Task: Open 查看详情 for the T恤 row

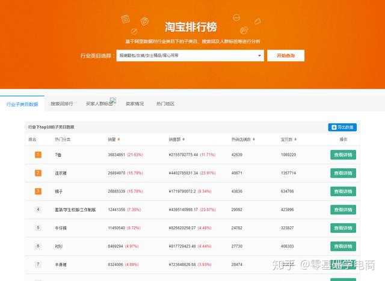Action: [343, 155]
